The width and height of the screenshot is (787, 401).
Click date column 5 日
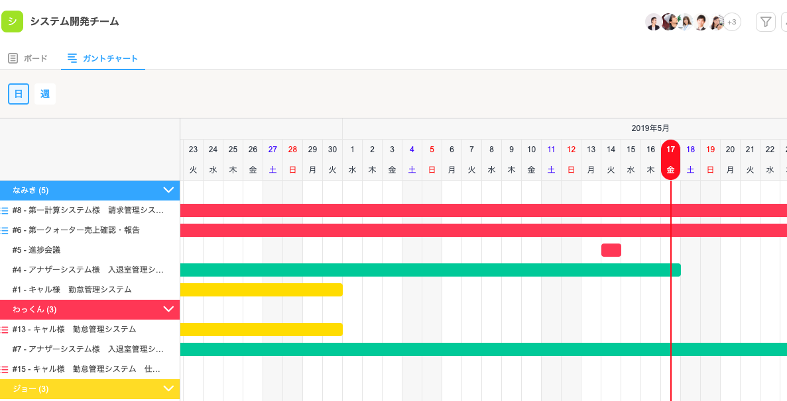pyautogui.click(x=432, y=159)
